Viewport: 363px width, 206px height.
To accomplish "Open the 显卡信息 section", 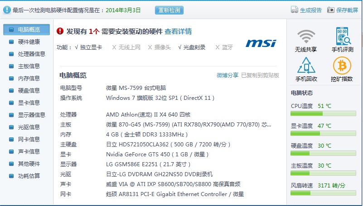I will pyautogui.click(x=29, y=103).
